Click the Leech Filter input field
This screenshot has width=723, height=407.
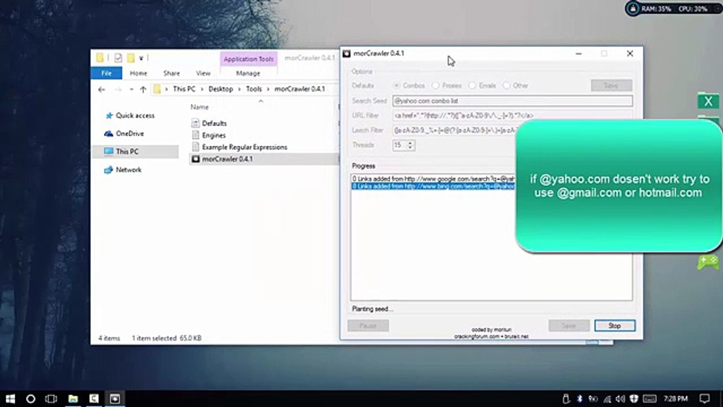[x=512, y=130]
